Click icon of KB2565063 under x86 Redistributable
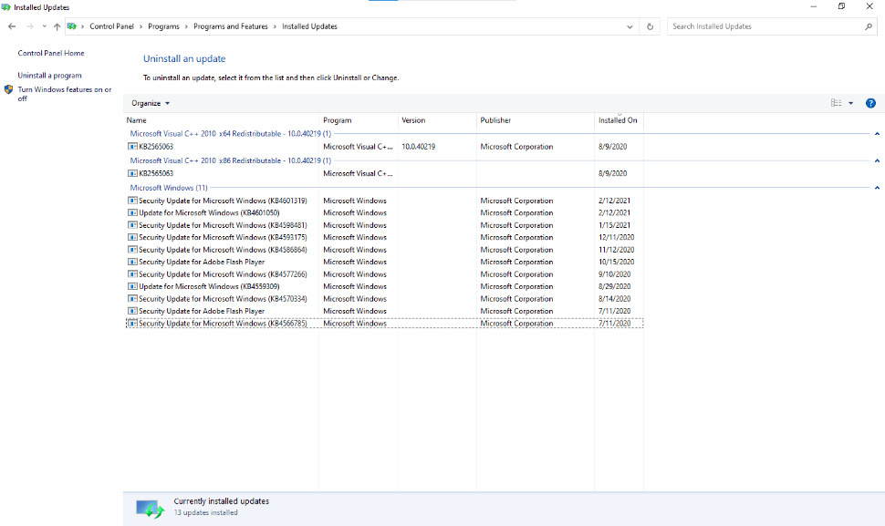Screen dimensions: 885x526 132,173
